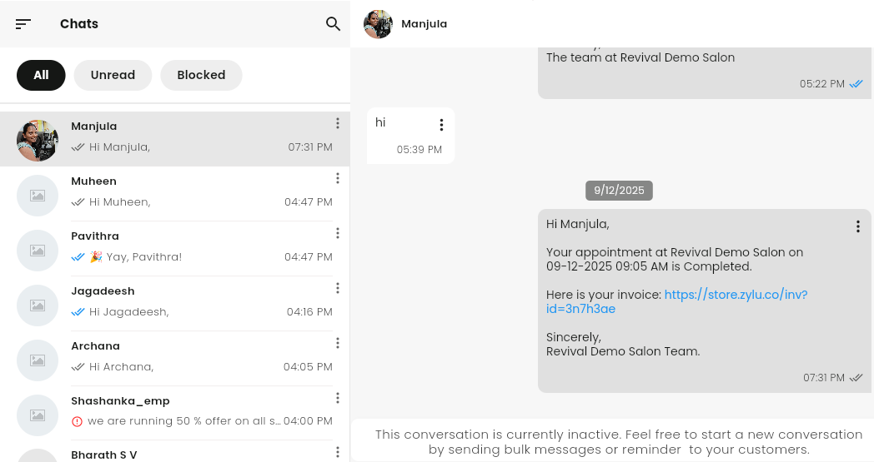The width and height of the screenshot is (874, 462).
Task: Switch to the Unread filter tab
Action: pyautogui.click(x=113, y=75)
